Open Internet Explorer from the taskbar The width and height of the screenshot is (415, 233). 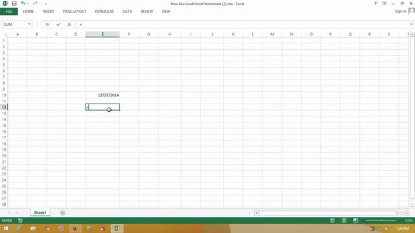click(19, 228)
